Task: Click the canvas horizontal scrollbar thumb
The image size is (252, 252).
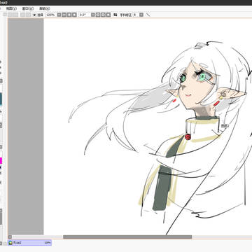Action: (127, 237)
